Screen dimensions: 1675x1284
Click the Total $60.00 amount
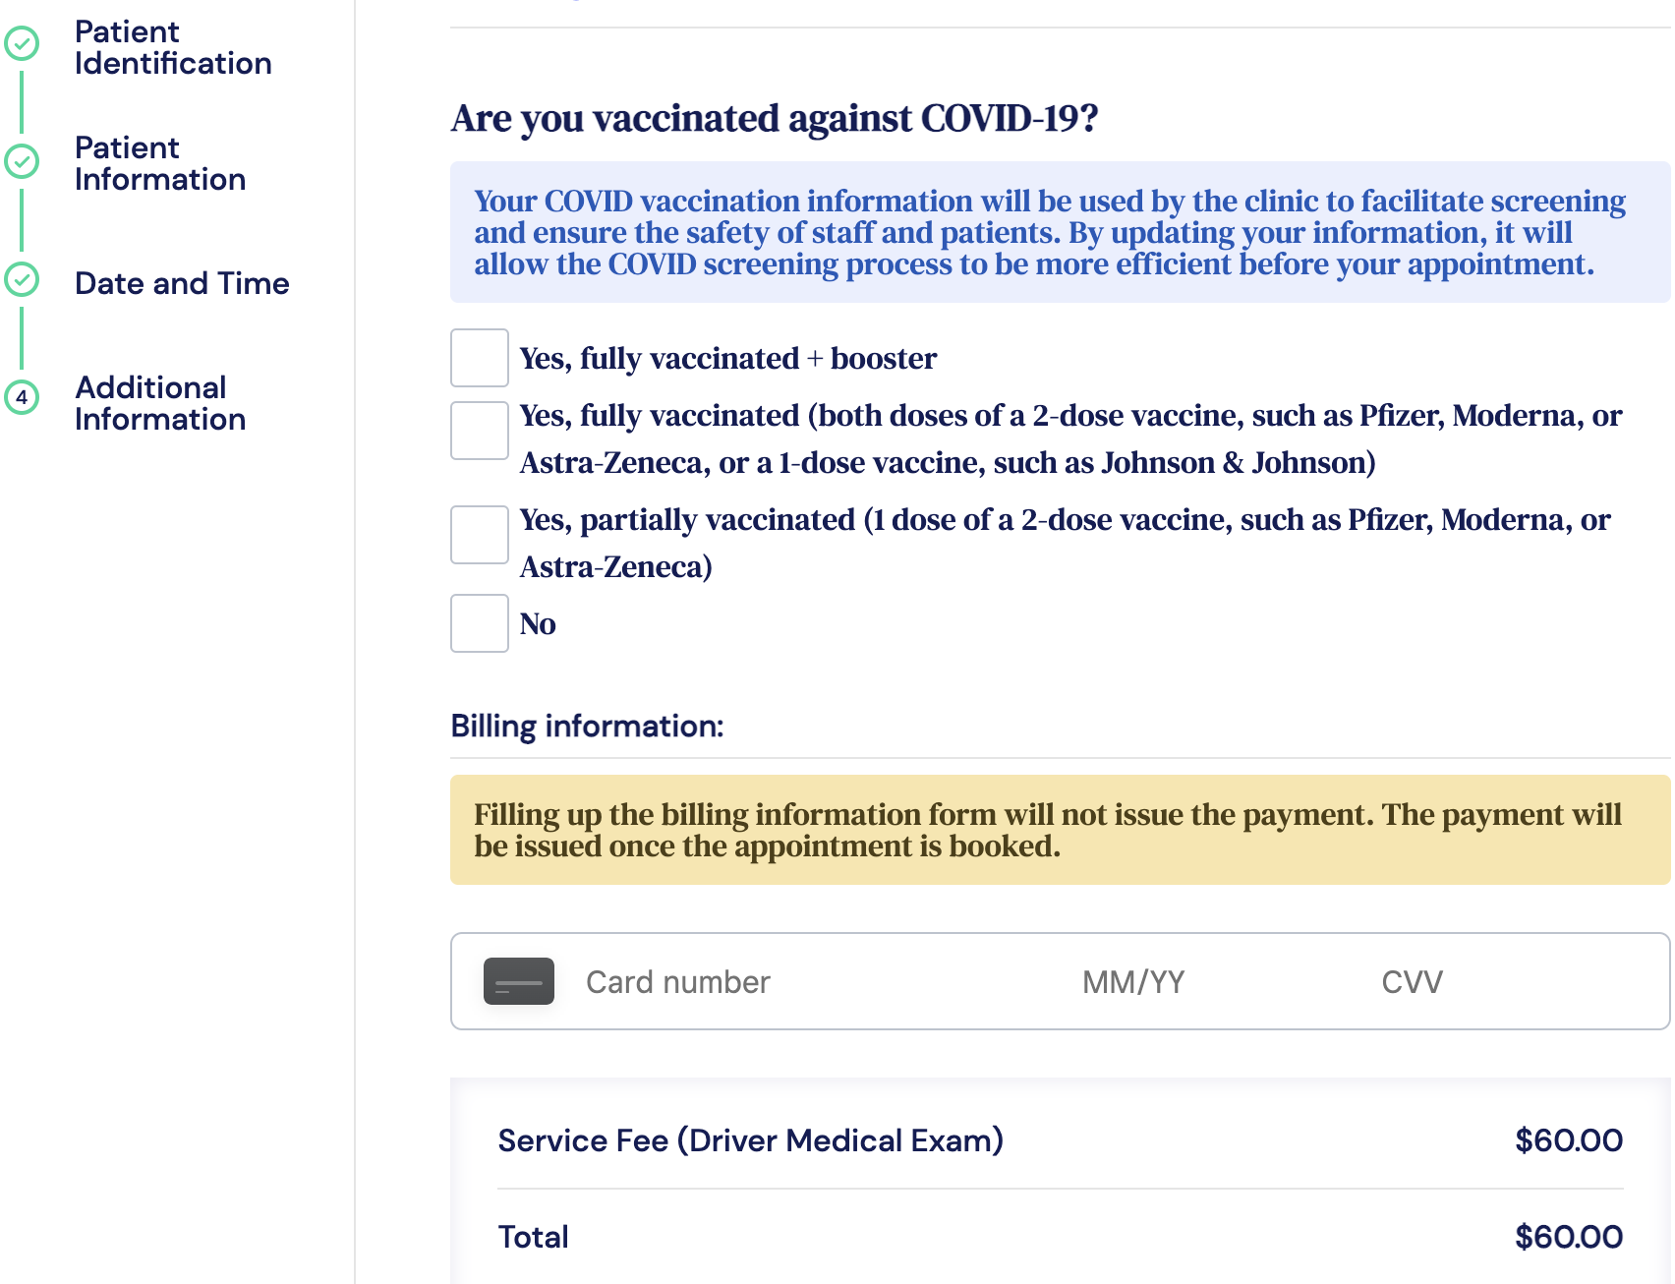pos(1568,1237)
